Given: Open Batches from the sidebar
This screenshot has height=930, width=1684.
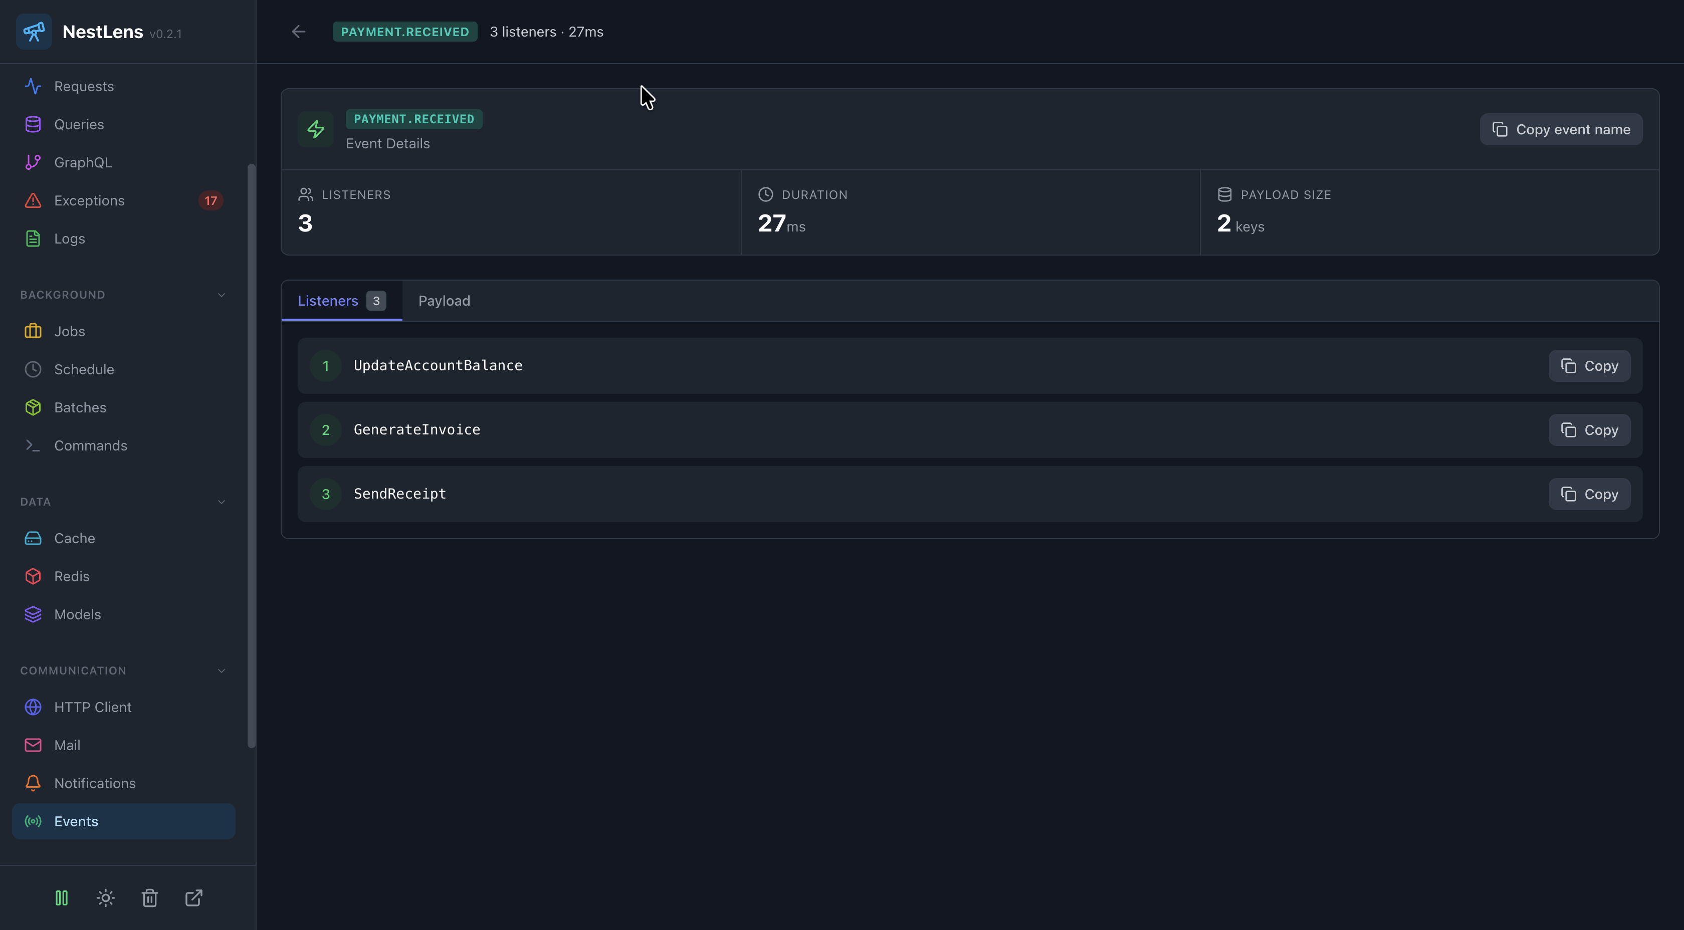Looking at the screenshot, I should pyautogui.click(x=80, y=407).
